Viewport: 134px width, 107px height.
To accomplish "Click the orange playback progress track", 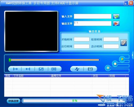I will (x=55, y=60).
